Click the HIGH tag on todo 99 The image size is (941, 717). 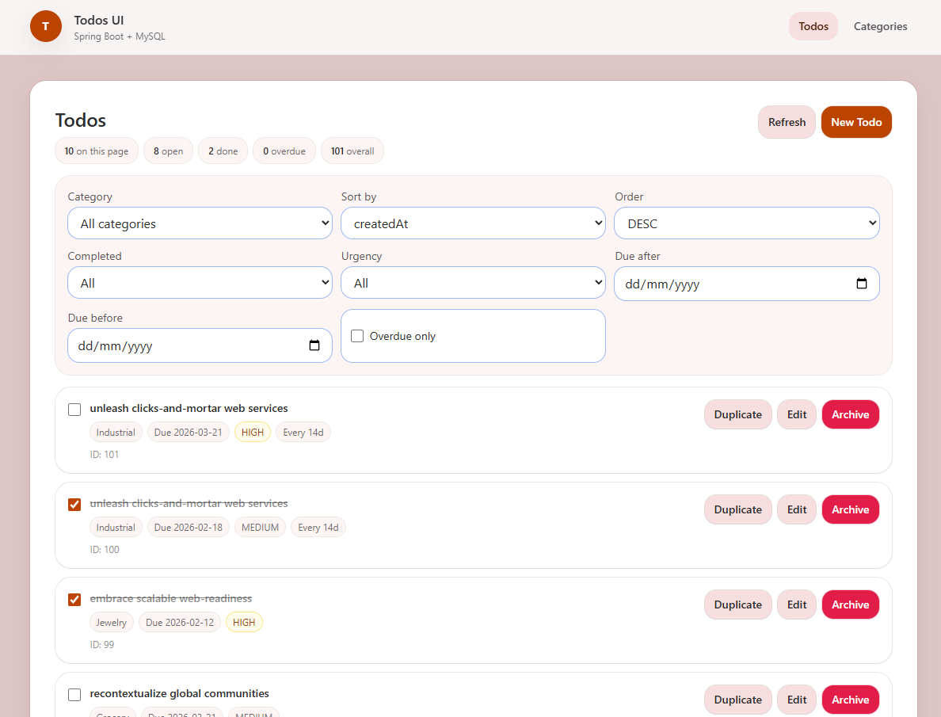(244, 623)
